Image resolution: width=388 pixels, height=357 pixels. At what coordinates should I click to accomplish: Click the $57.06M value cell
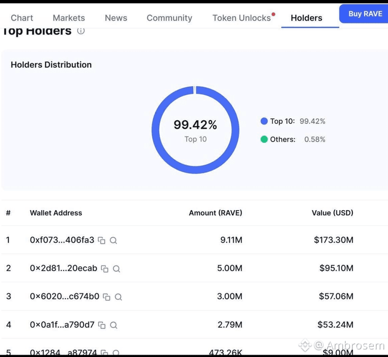click(x=336, y=296)
